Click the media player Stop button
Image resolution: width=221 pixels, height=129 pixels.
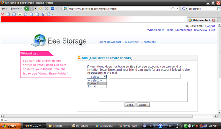click(151, 126)
